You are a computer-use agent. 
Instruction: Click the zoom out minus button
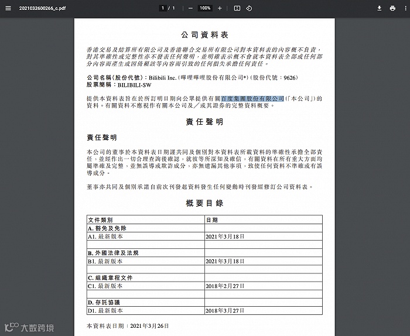[190, 8]
